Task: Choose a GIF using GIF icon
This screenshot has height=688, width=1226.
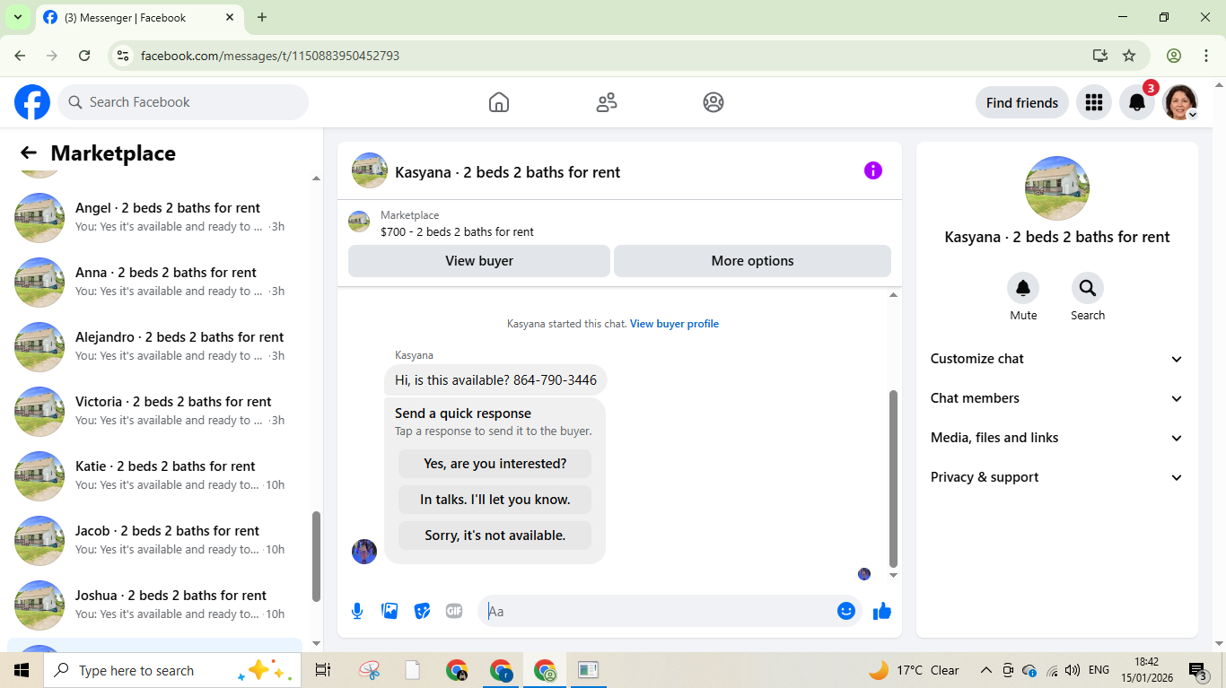Action: tap(454, 611)
